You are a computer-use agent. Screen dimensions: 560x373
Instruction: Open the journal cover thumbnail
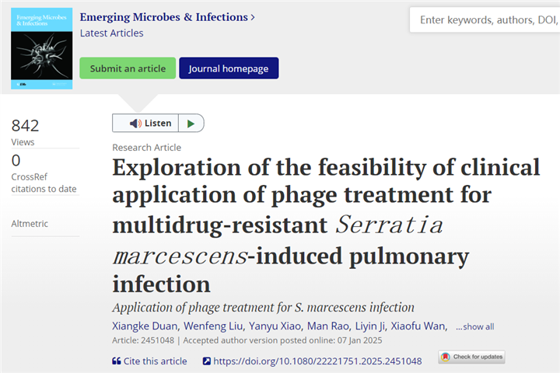click(x=41, y=48)
